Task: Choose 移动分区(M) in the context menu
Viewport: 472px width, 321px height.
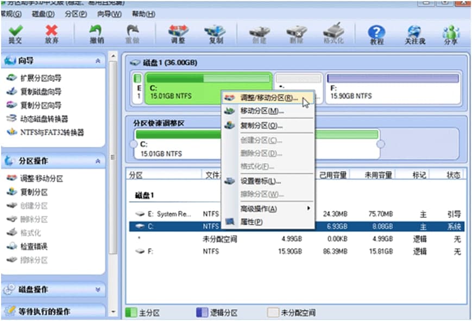Action: 268,111
